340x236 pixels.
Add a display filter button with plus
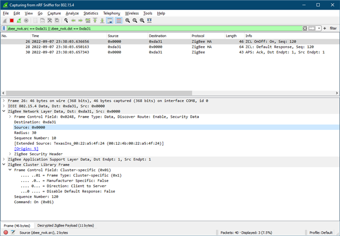[325, 28]
